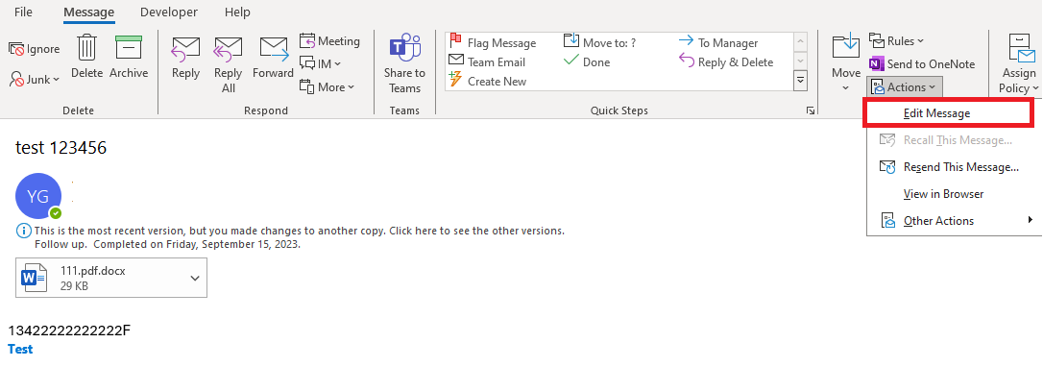1043x367 pixels.
Task: Run the Reply & Delete quick step
Action: 726,61
